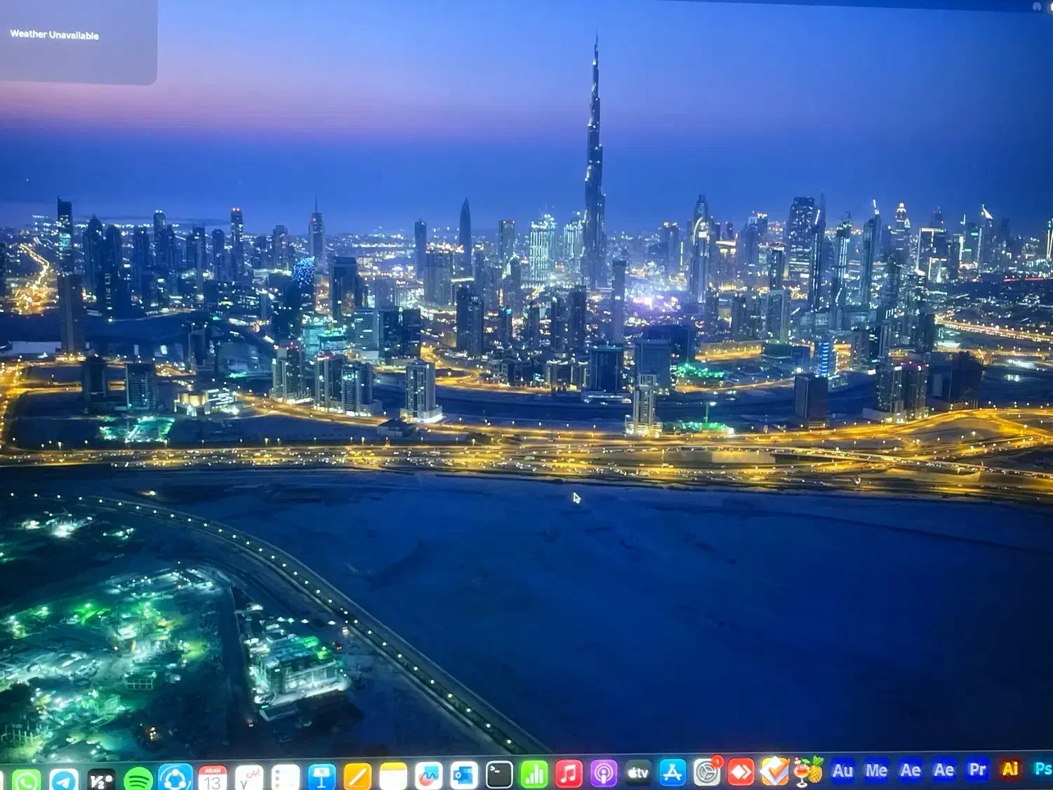The image size is (1053, 790).
Task: Open the yellow Notes app
Action: [x=393, y=776]
